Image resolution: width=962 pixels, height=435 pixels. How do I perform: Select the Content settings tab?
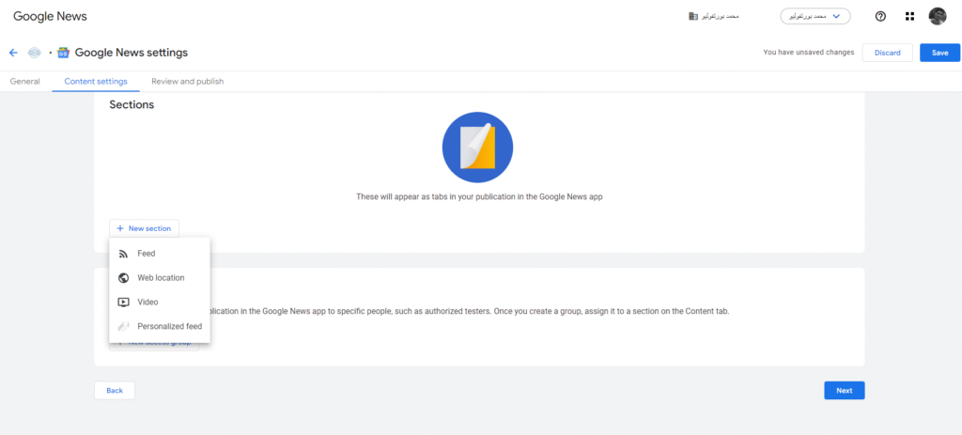96,81
